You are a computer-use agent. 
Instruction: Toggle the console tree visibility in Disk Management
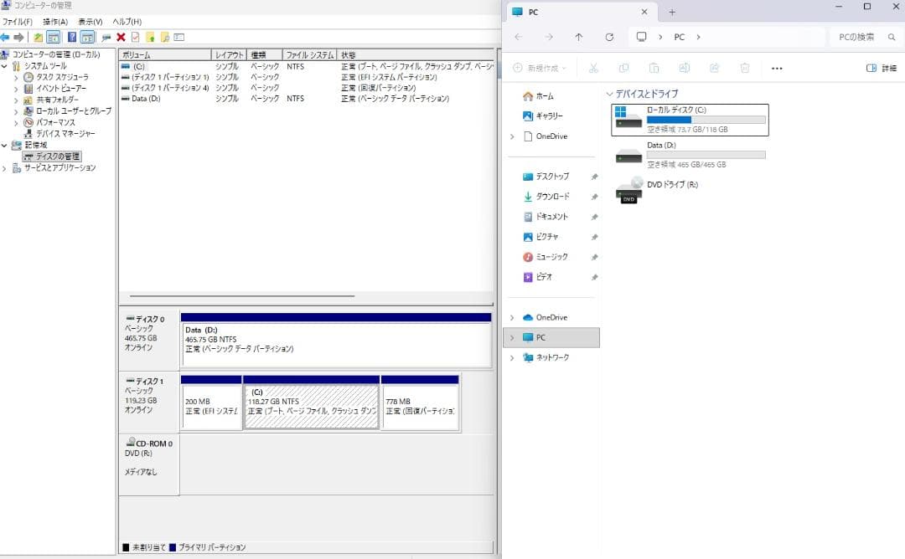tap(53, 37)
